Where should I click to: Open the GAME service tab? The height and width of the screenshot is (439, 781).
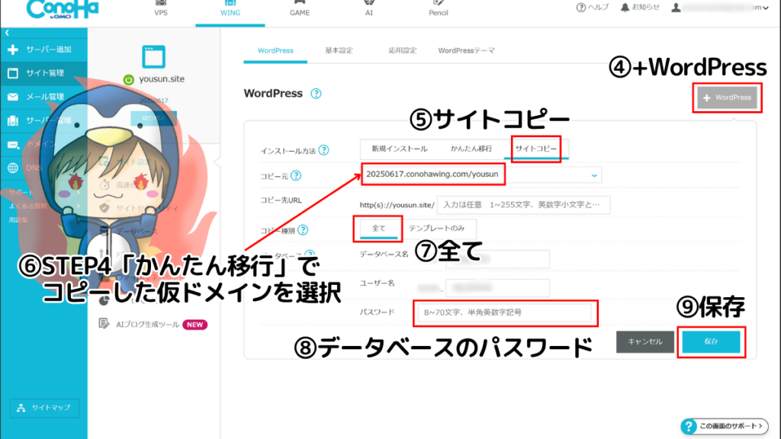(x=299, y=9)
